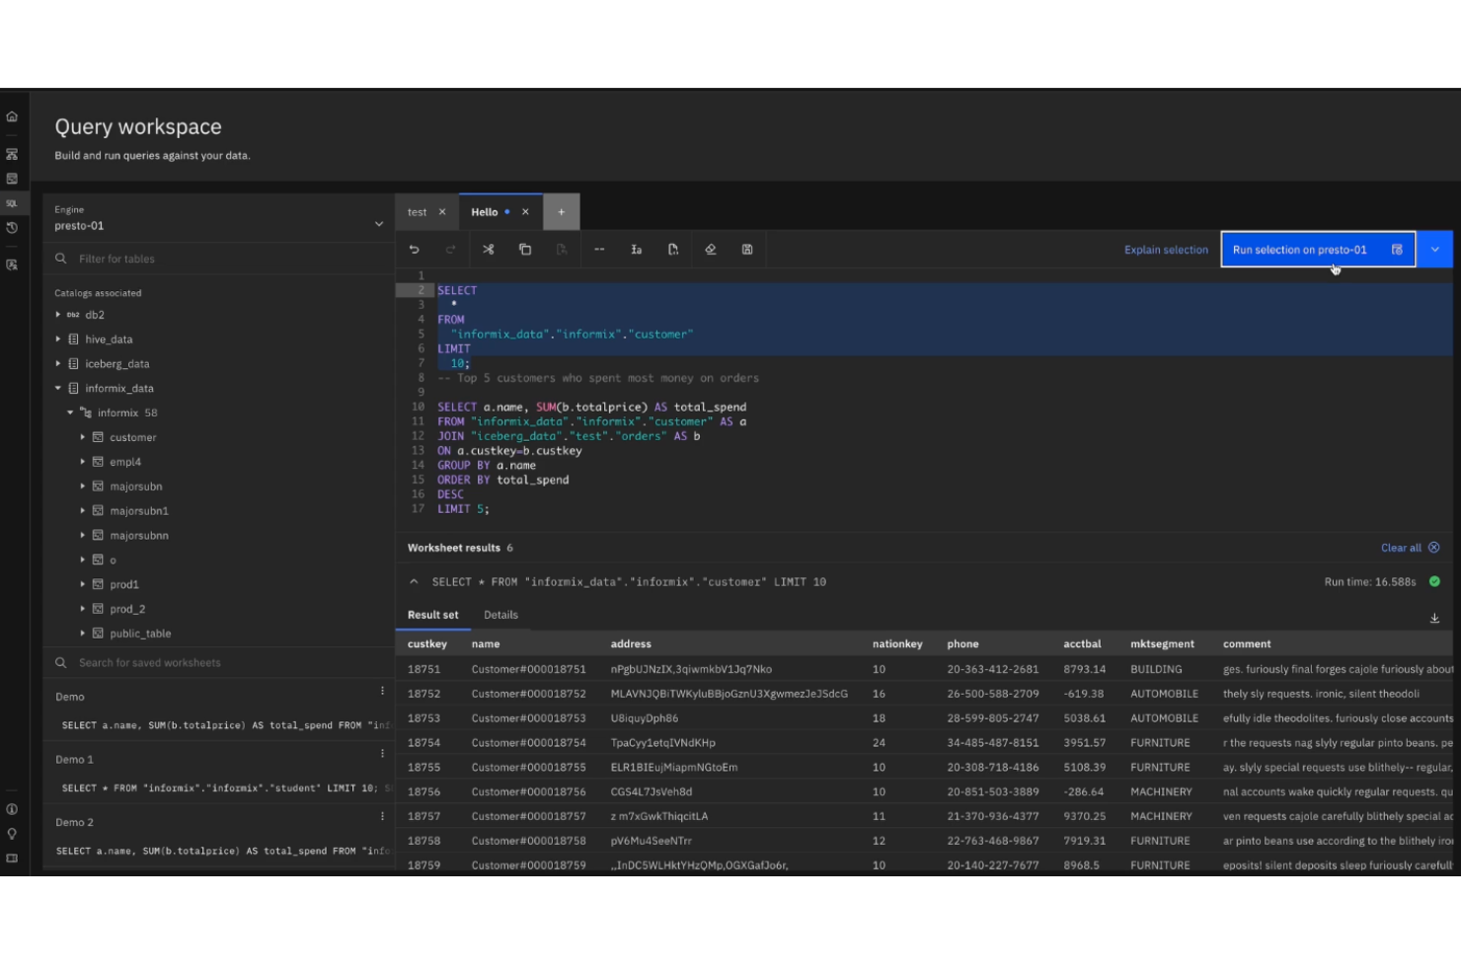Click Clear all above worksheet results
1461x974 pixels.
point(1403,547)
